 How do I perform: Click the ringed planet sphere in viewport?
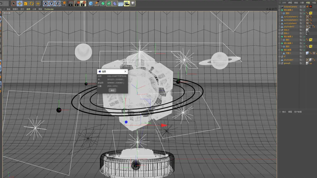[220, 60]
